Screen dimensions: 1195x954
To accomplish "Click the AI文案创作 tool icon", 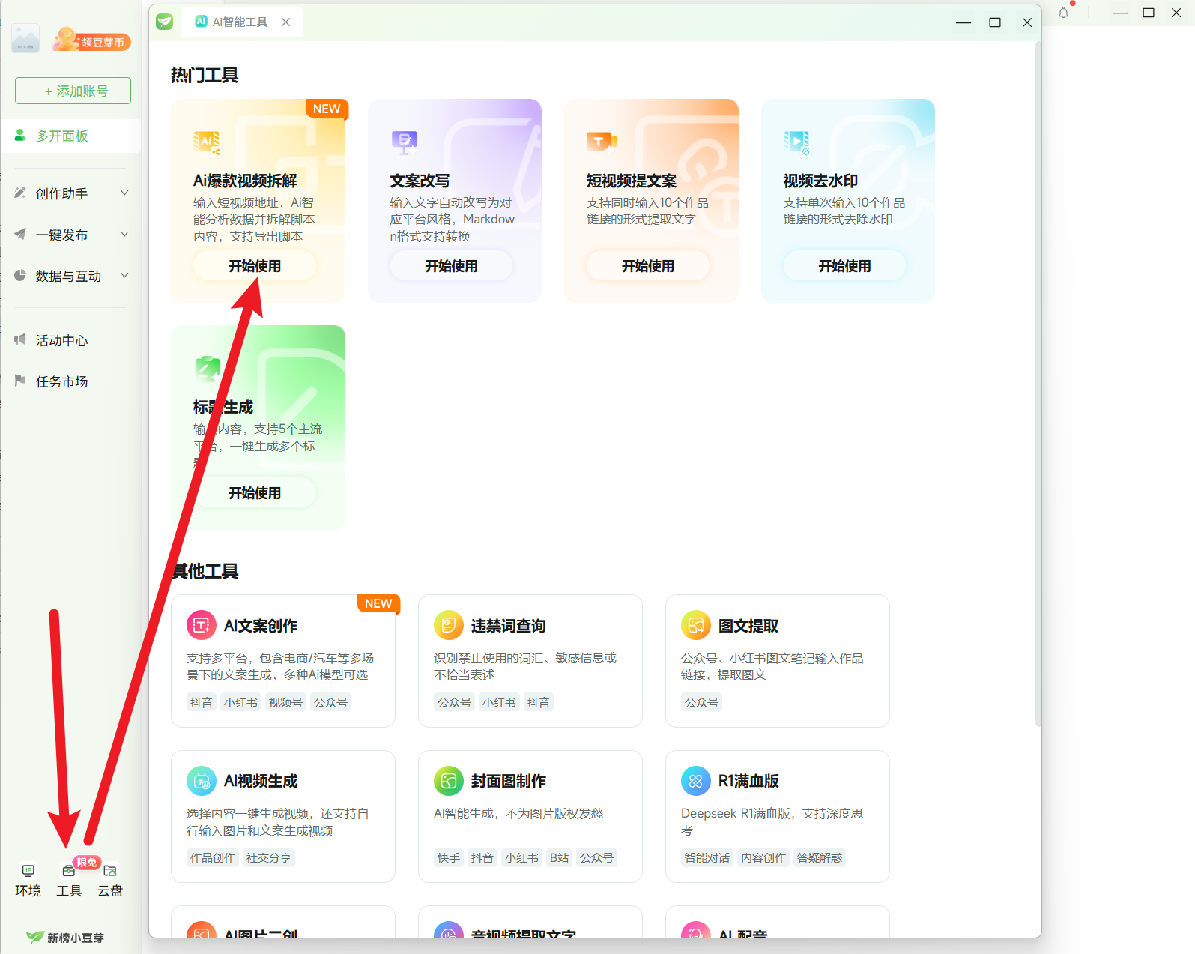I will pos(201,625).
